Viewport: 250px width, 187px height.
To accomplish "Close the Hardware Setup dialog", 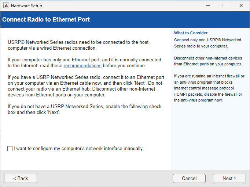I will point(241,6).
